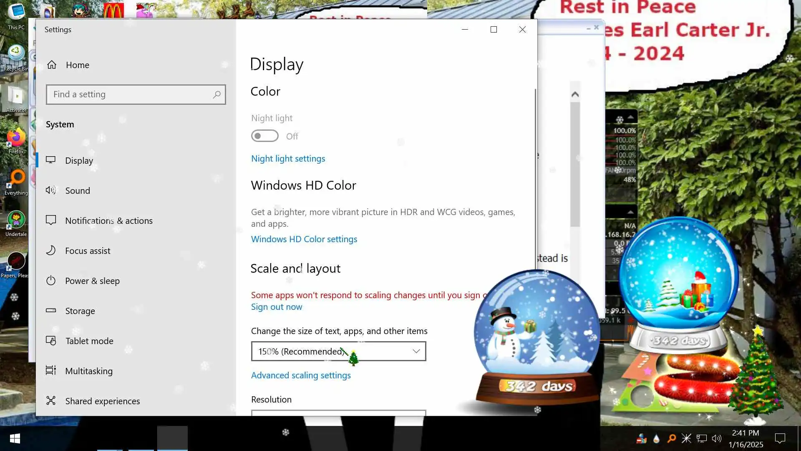Expand the 150% (Recommended) scaling dropdown
801x451 pixels.
point(338,351)
